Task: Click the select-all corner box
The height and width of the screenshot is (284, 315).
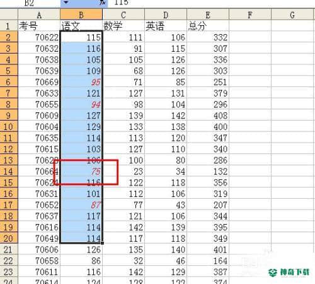Action: tap(9, 15)
